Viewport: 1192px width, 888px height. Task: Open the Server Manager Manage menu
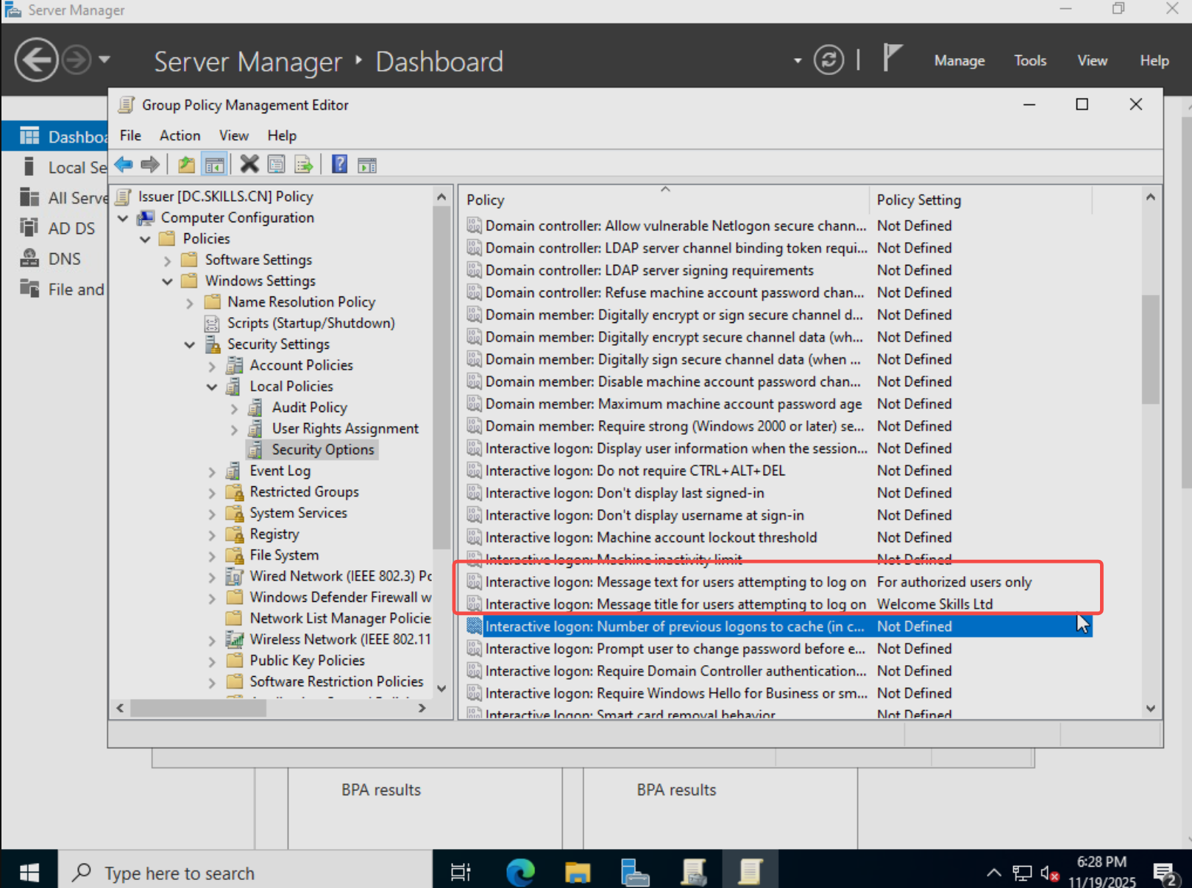point(959,60)
